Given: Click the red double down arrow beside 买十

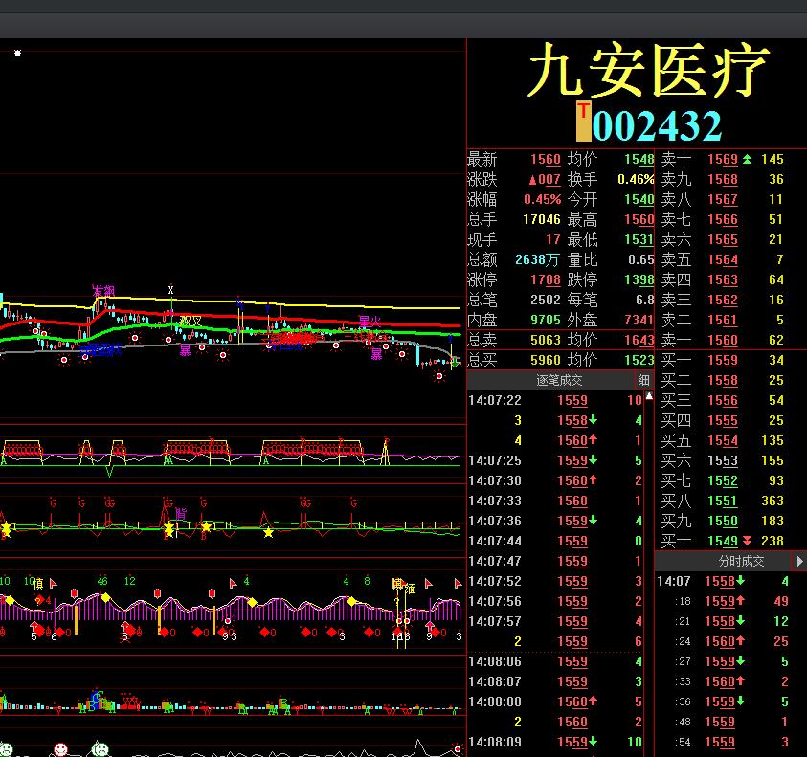Looking at the screenshot, I should tap(747, 541).
